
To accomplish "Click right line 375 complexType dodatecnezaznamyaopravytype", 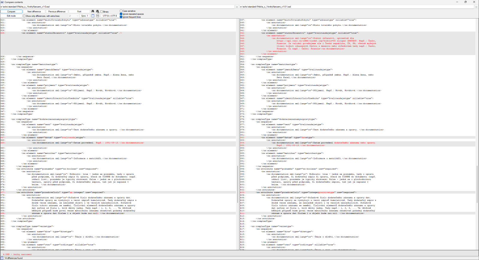I will [x=284, y=119].
